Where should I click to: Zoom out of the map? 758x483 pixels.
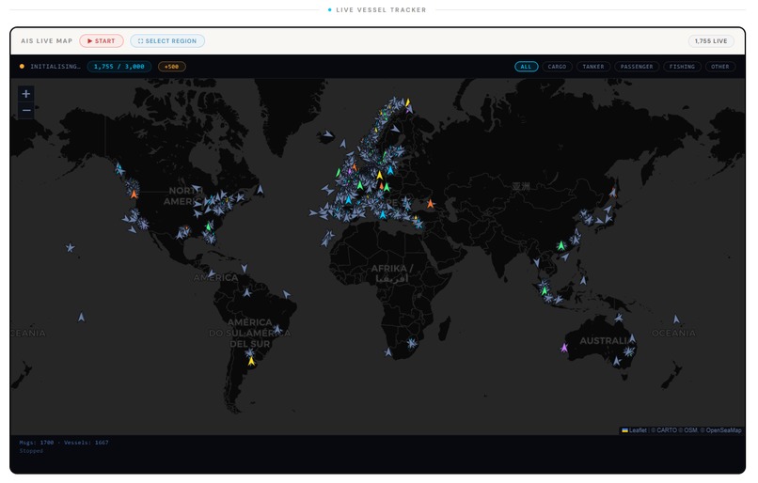tap(26, 110)
